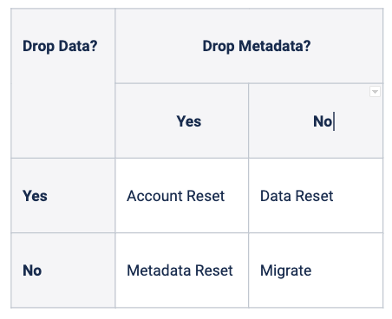Click the border between Data Reset and Migrate
This screenshot has height=319, width=392.
point(316,233)
